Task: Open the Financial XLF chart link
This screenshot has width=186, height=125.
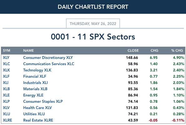Action: tap(35, 76)
